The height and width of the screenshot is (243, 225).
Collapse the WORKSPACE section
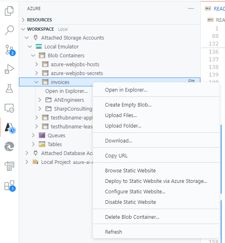23,29
